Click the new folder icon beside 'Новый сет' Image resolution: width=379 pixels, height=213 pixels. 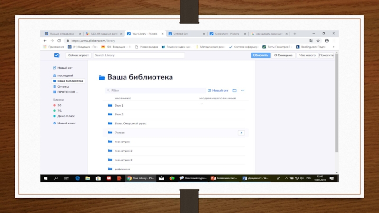click(235, 90)
